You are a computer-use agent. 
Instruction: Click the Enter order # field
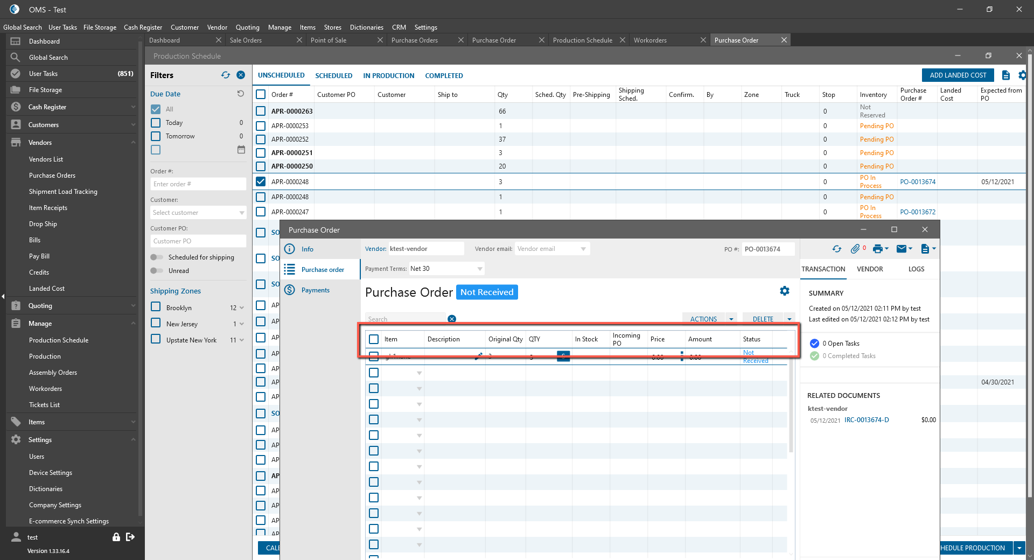click(198, 184)
